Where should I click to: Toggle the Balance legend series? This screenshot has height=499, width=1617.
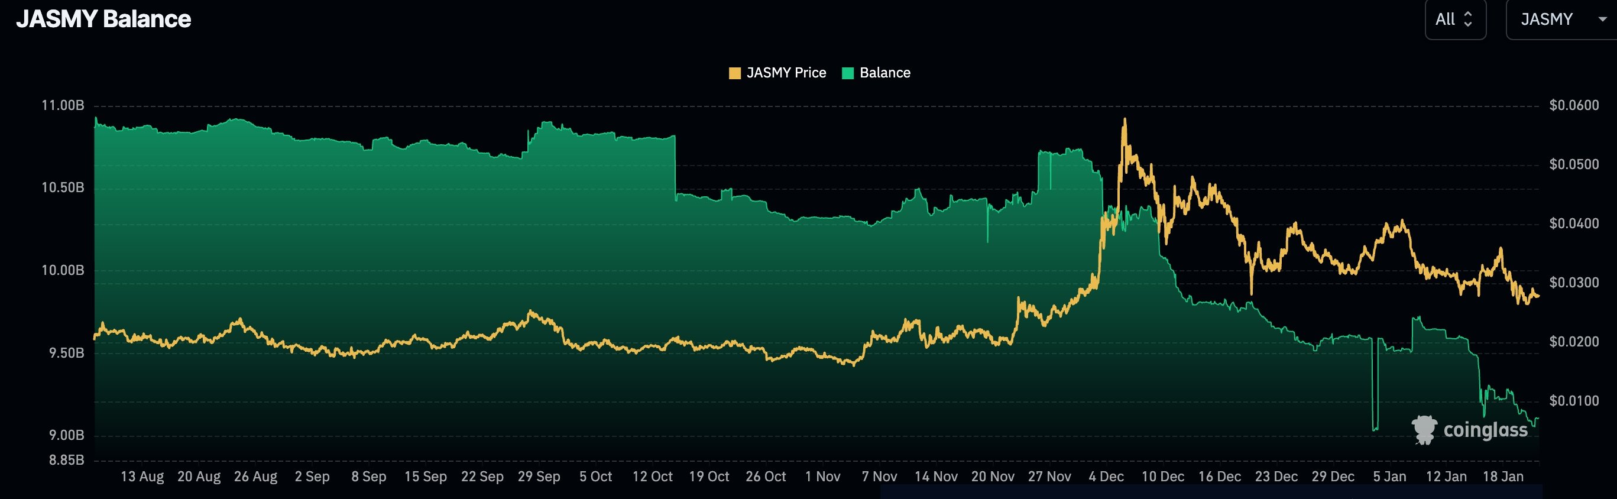(x=876, y=73)
